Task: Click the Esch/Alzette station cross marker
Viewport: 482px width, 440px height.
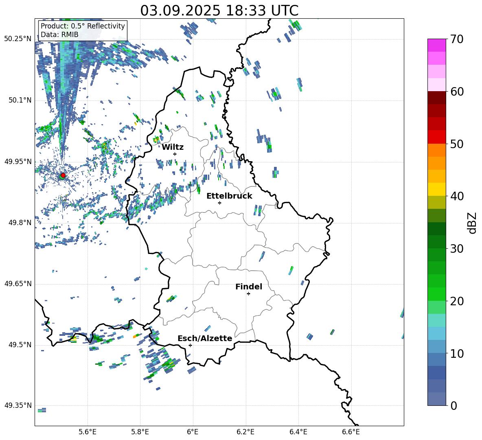Action: pyautogui.click(x=190, y=345)
